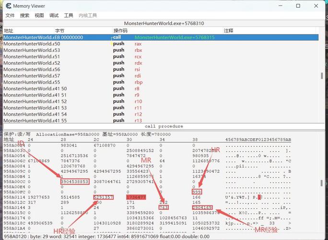
Task: Select the value 3389459280 in hex view
Action: [140, 213]
